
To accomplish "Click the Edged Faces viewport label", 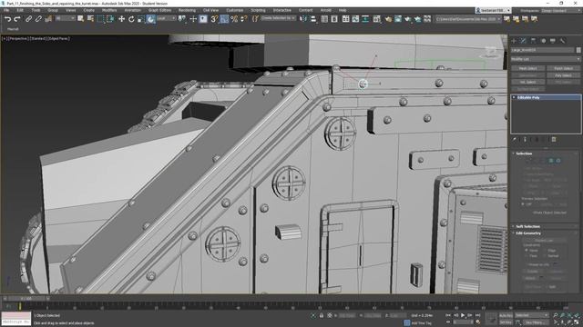I will point(58,38).
